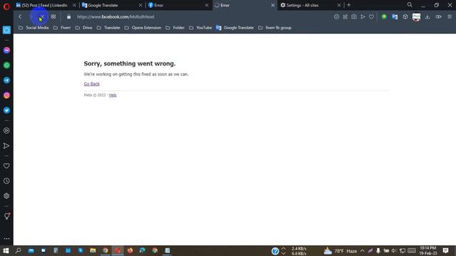Search open tabs with magnifier icon
The height and width of the screenshot is (256, 456).
pyautogui.click(x=410, y=5)
